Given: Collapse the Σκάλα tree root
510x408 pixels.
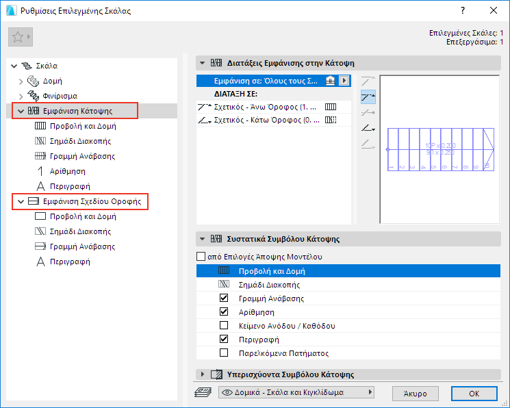Looking at the screenshot, I should [14, 66].
